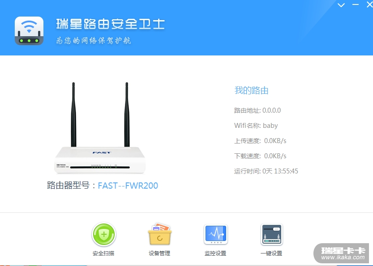Click the FAST router product image

point(100,128)
